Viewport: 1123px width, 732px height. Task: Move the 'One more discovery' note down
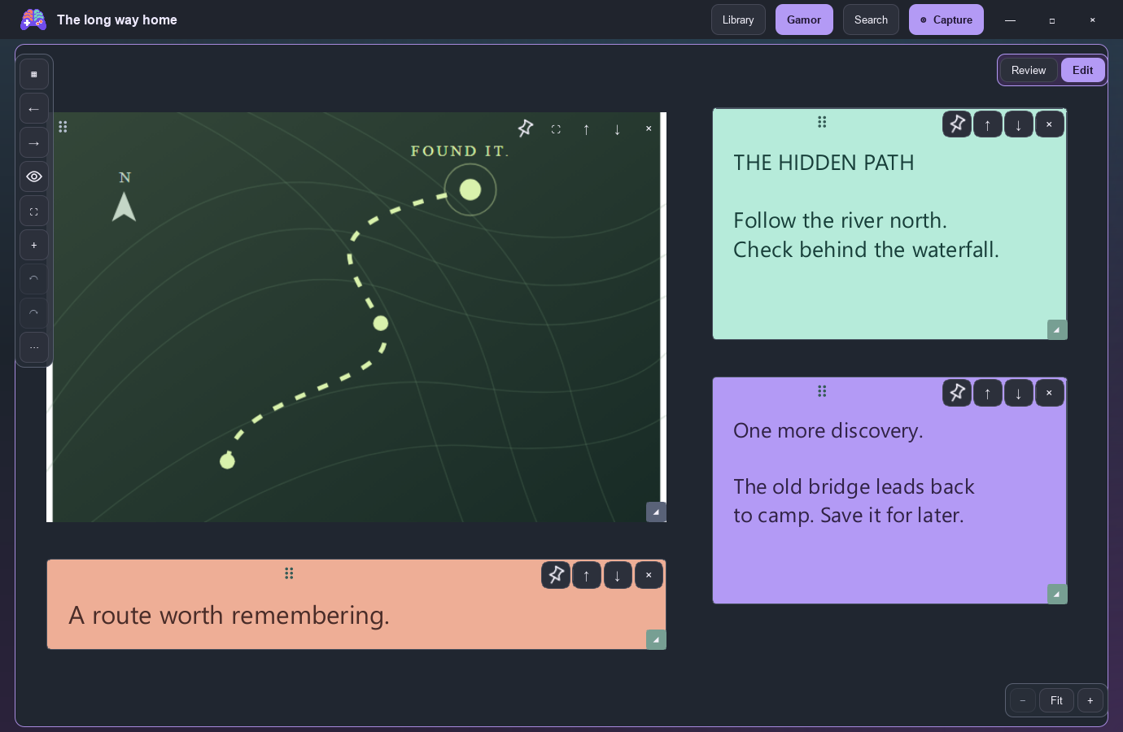click(x=1019, y=392)
